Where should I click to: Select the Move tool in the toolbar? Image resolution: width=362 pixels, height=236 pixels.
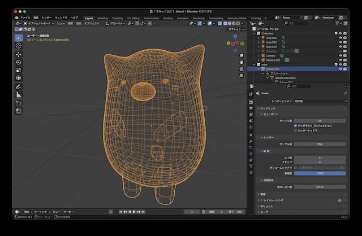click(19, 54)
